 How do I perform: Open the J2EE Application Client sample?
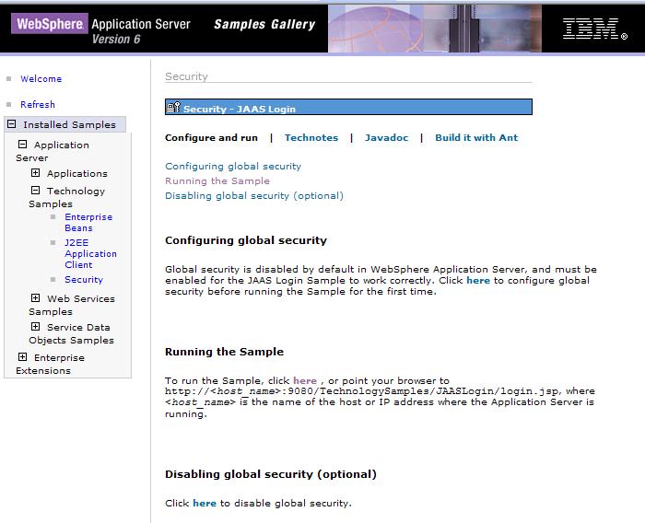90,254
